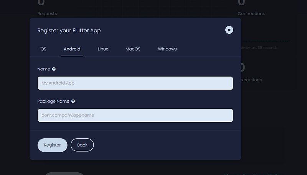Select the Android tab
This screenshot has width=307, height=175.
pyautogui.click(x=72, y=49)
